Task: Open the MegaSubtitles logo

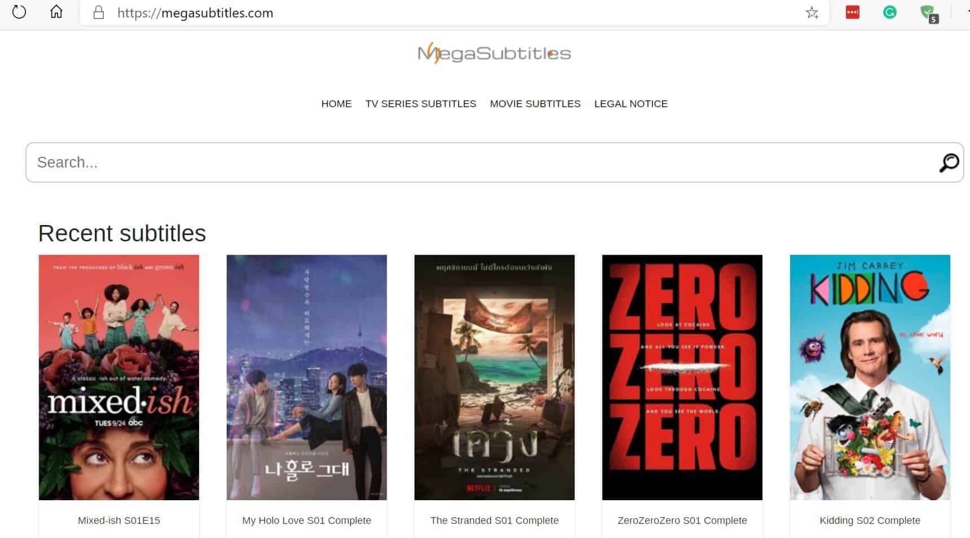Action: 494,53
